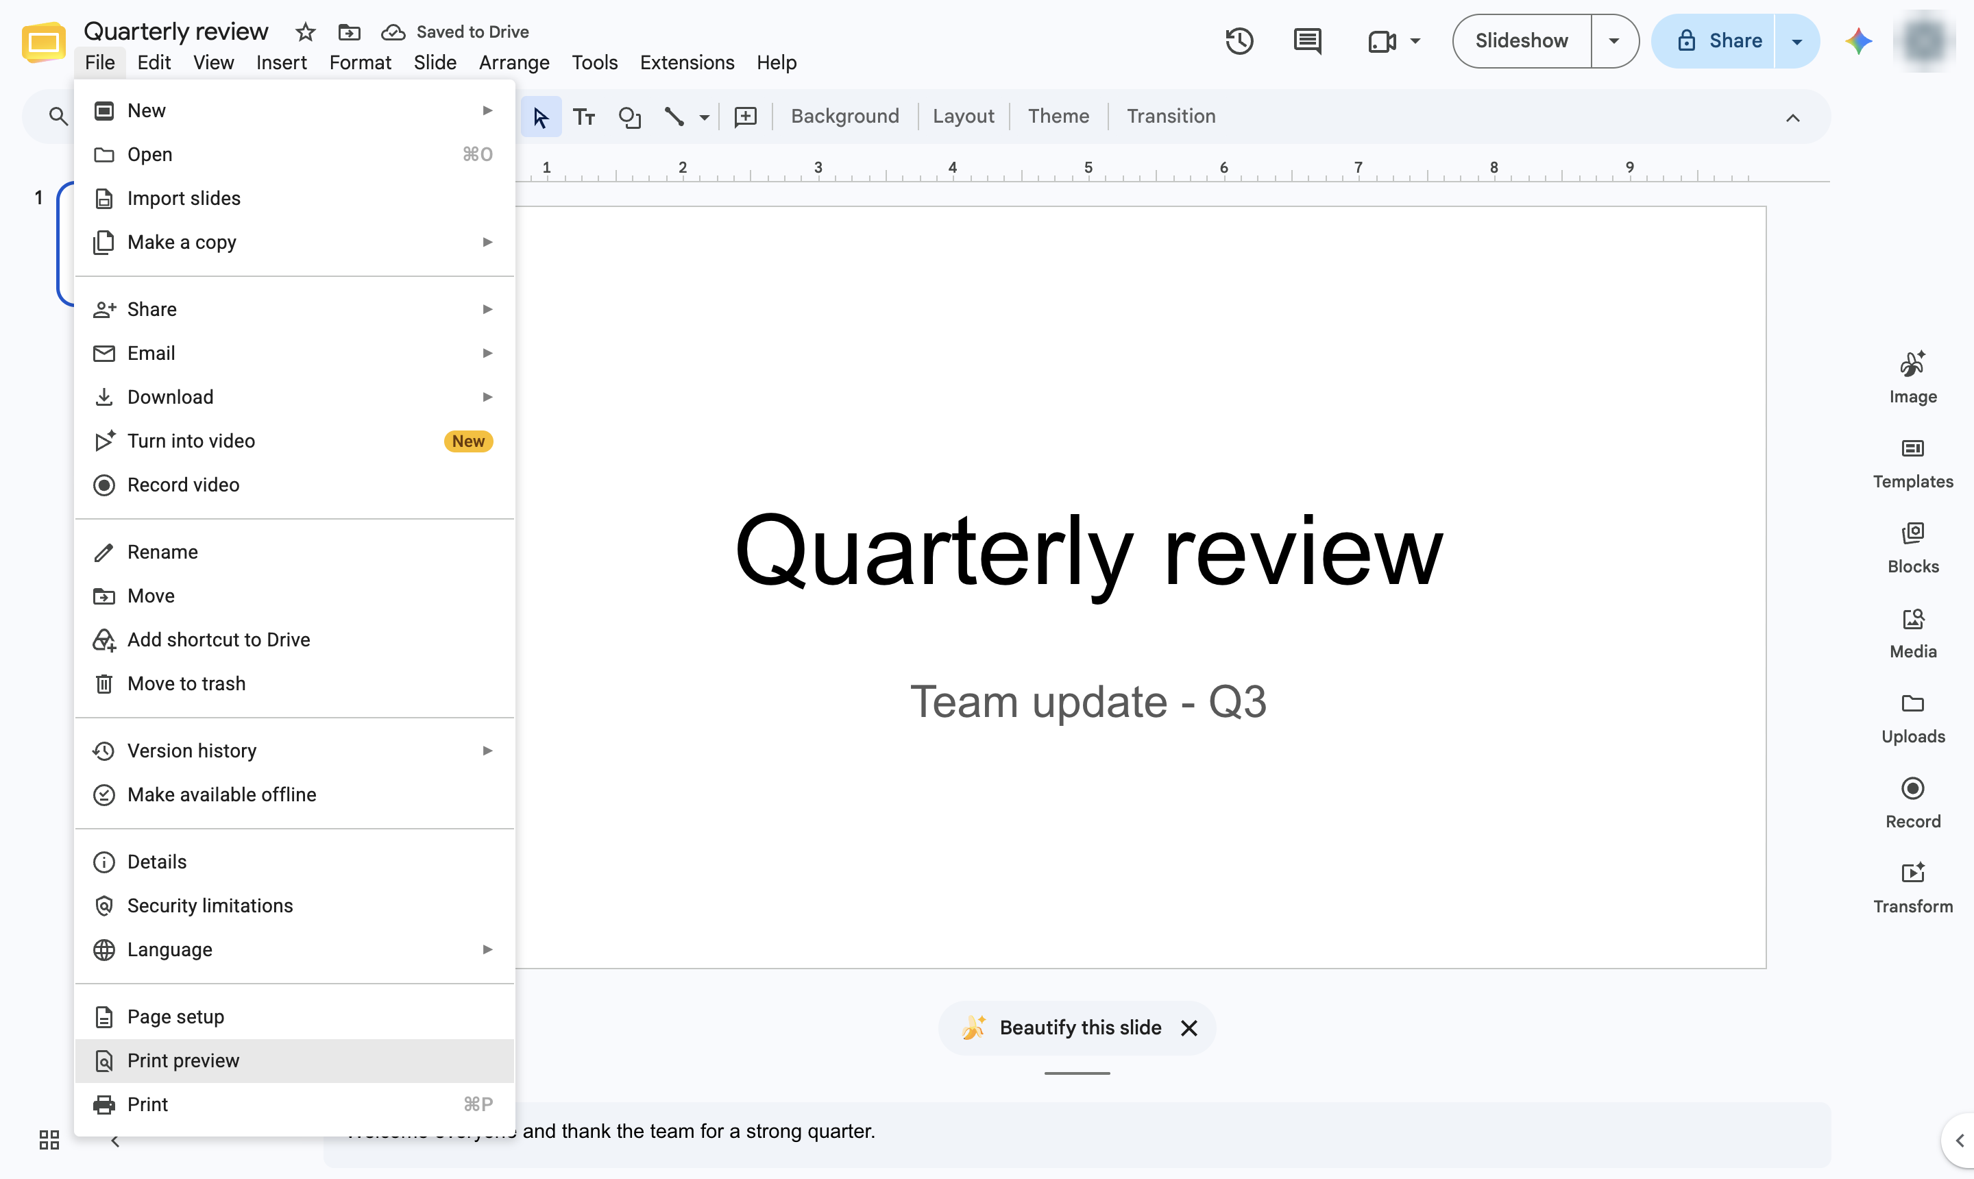Click the add comment toolbar icon

(x=745, y=117)
